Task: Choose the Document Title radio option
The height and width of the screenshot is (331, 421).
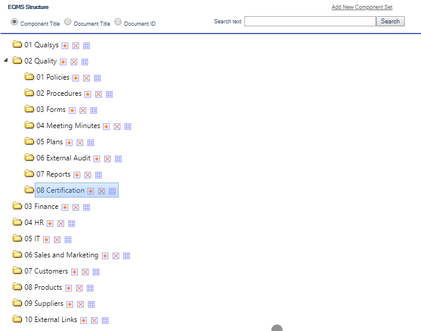Action: 68,22
